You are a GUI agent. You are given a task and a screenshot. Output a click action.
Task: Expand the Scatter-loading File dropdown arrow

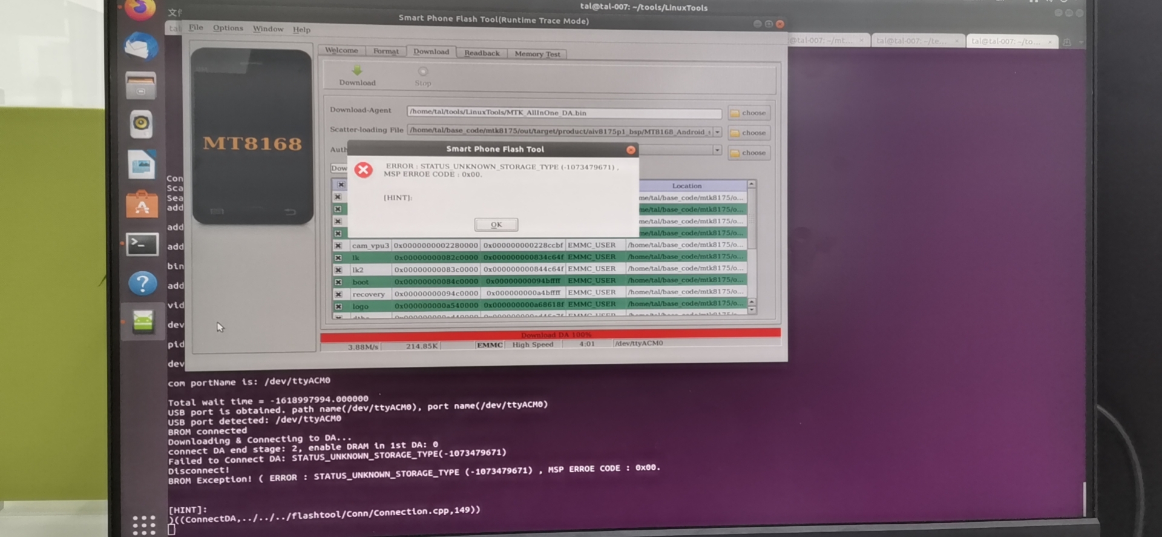click(x=717, y=132)
